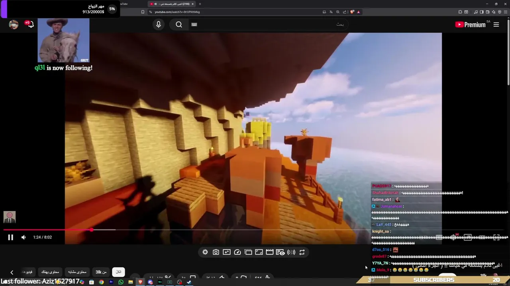The image size is (510, 286).
Task: Open the translate page icon
Action: click(x=331, y=12)
